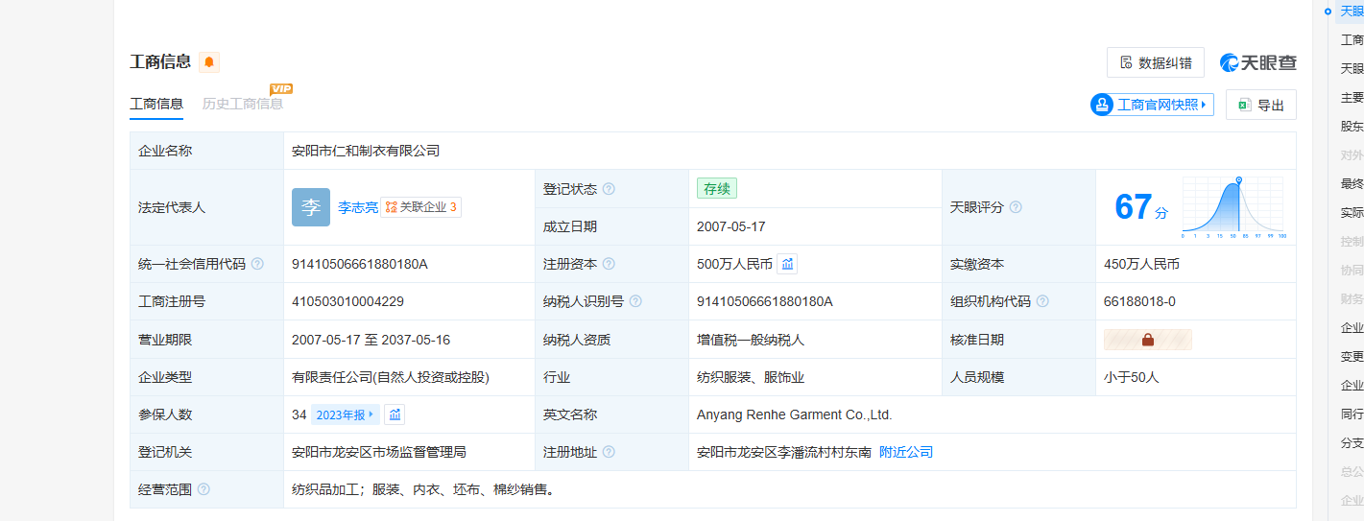Open legal representative 李志亮 link

pos(357,207)
